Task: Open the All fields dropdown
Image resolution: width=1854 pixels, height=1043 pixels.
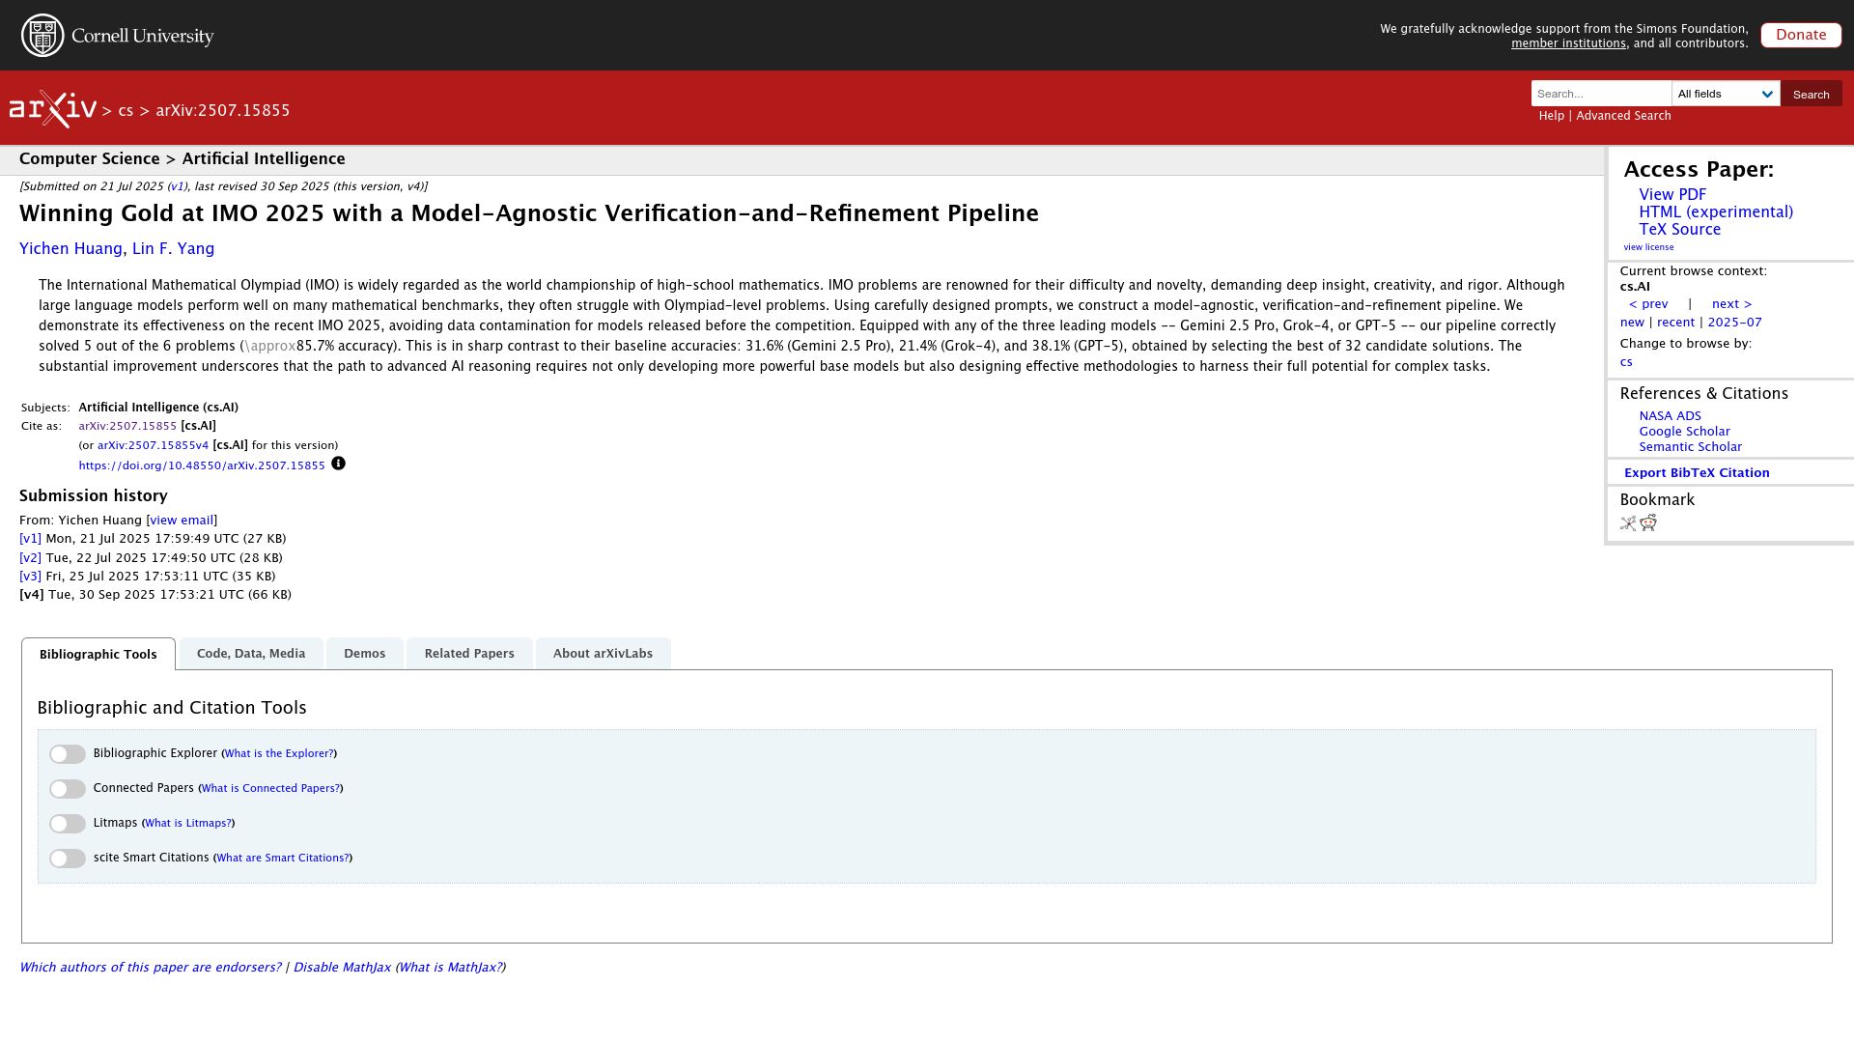Action: click(x=1726, y=94)
